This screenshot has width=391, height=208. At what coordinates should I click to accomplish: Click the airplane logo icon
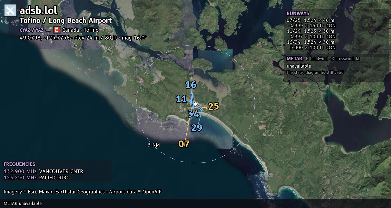(x=10, y=11)
